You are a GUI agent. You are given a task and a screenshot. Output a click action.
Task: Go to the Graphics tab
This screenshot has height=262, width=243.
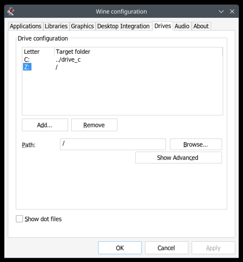pos(82,26)
